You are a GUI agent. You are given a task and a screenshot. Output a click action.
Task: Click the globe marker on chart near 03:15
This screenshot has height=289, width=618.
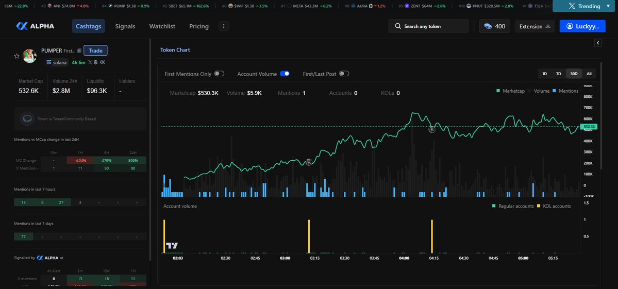(x=309, y=162)
